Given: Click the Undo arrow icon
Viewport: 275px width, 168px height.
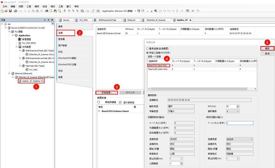Looking at the screenshot, I should (21, 11).
